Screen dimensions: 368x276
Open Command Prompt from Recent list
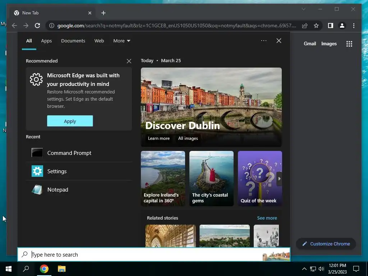tap(79, 153)
